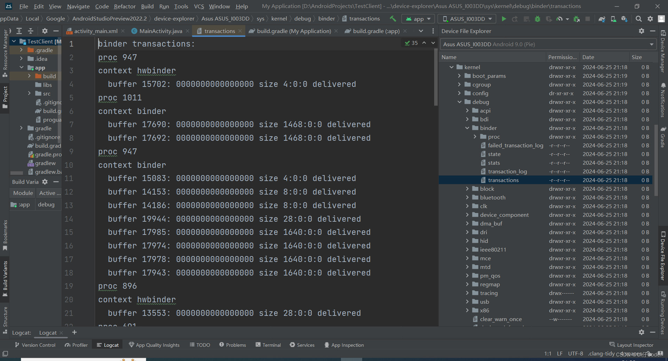Viewport: 668px width, 361px height.
Task: Toggle the Structure tool window
Action: [5, 320]
